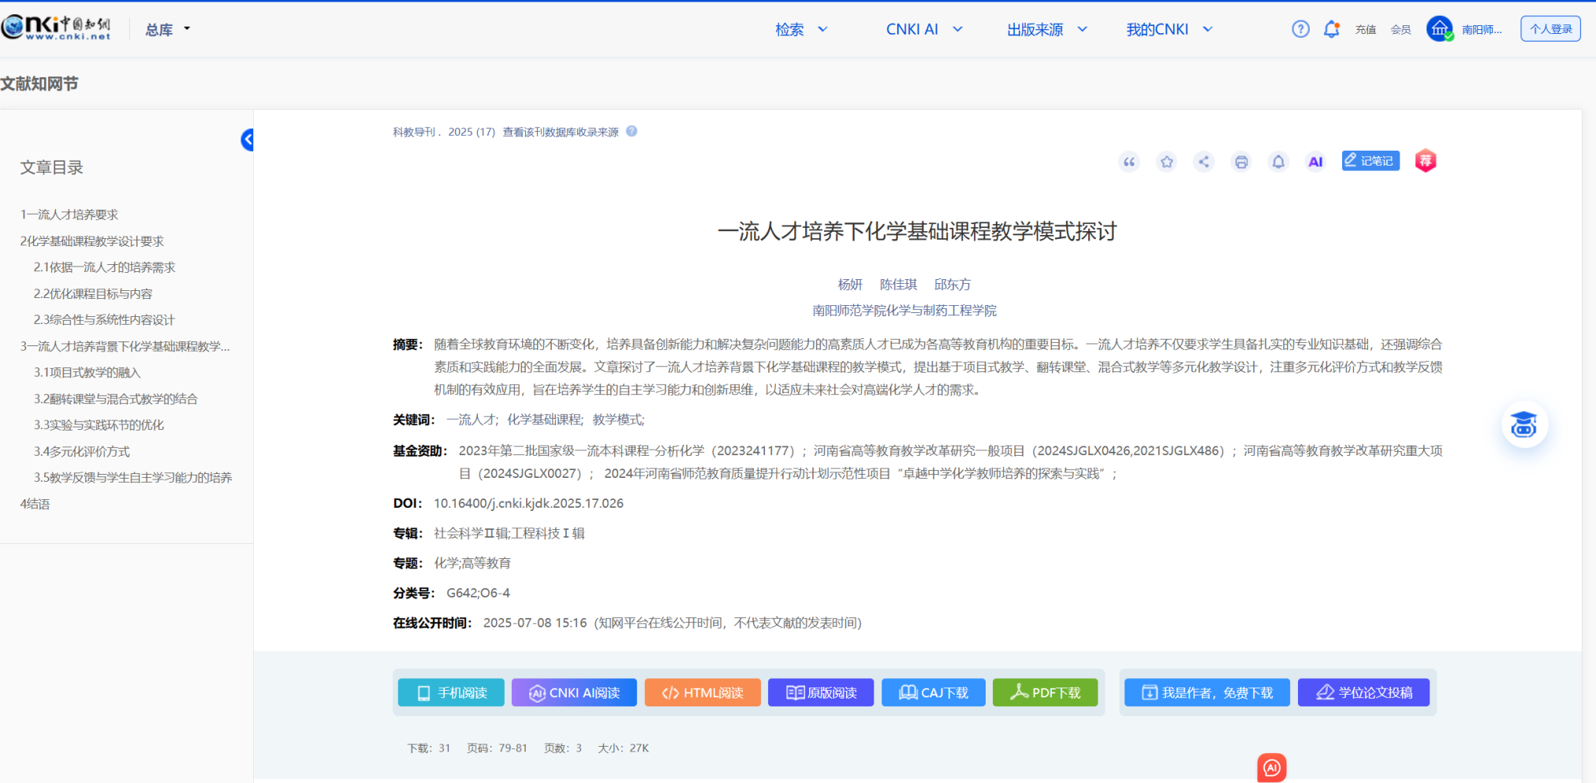The width and height of the screenshot is (1596, 783).
Task: Click the red recommend hexagon icon
Action: point(1425,161)
